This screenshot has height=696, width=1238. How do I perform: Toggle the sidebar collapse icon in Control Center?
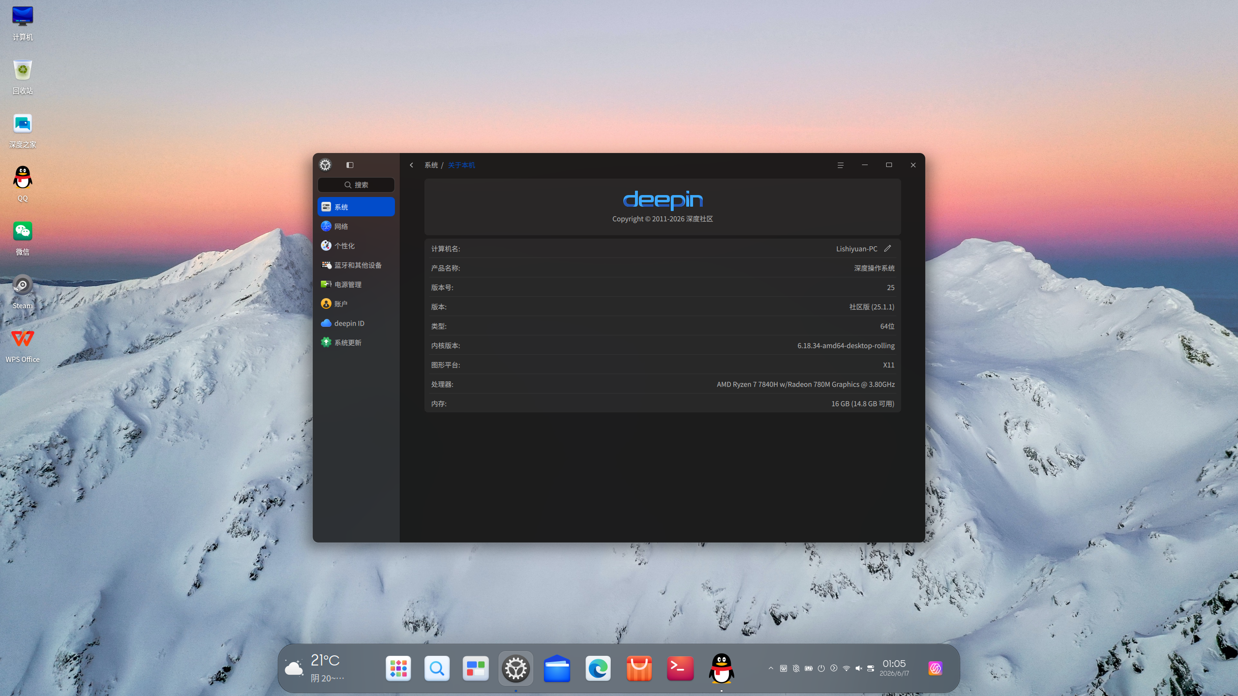350,165
